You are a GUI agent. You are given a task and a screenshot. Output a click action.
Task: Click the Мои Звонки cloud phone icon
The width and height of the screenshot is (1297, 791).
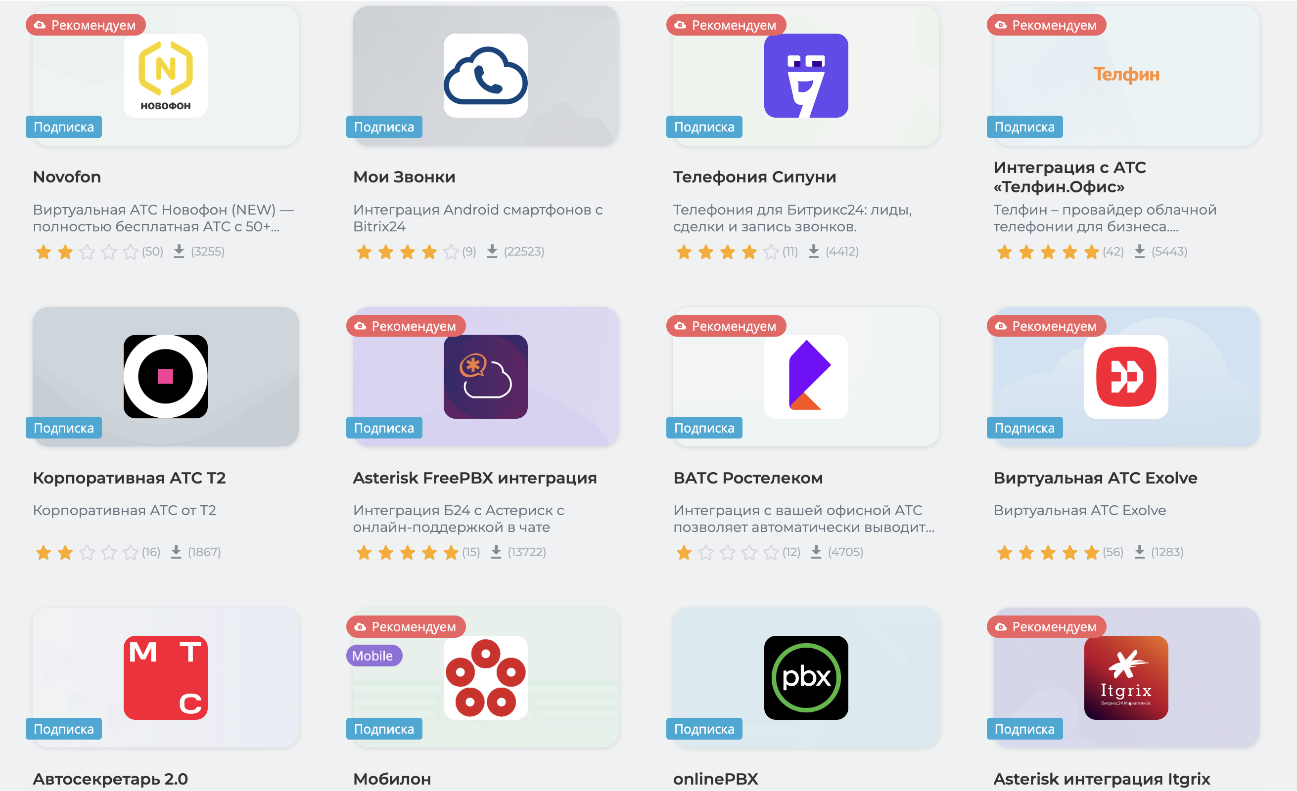tap(485, 75)
